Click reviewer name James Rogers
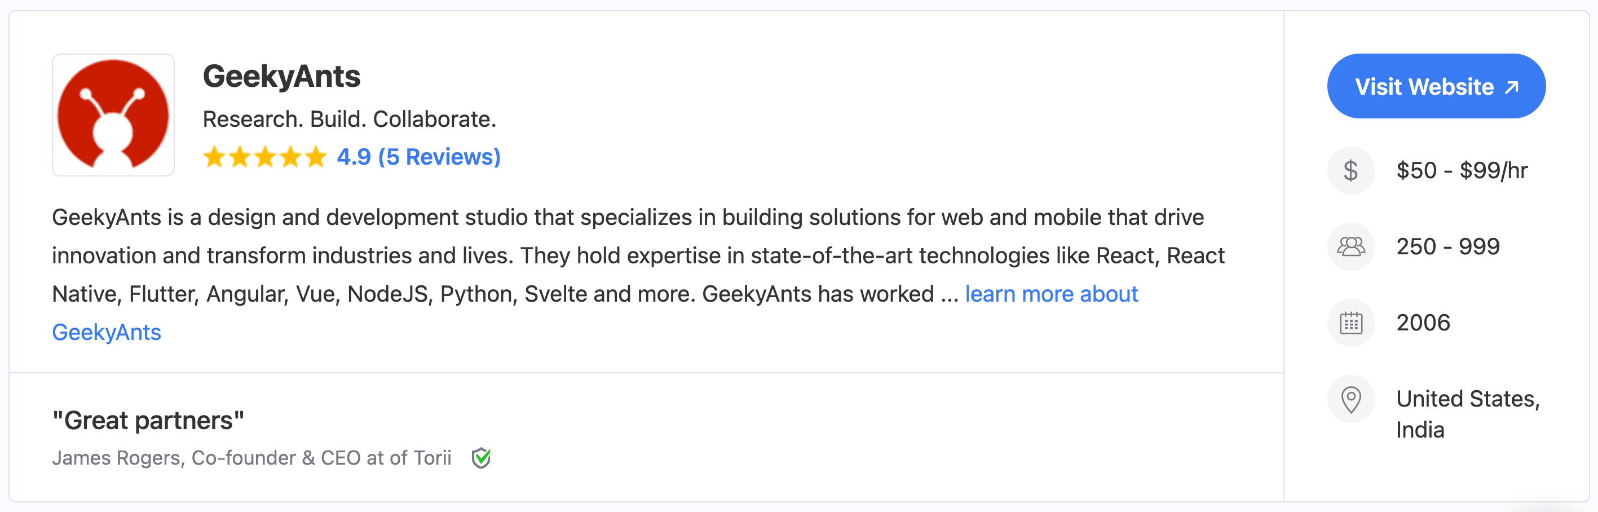 [118, 458]
